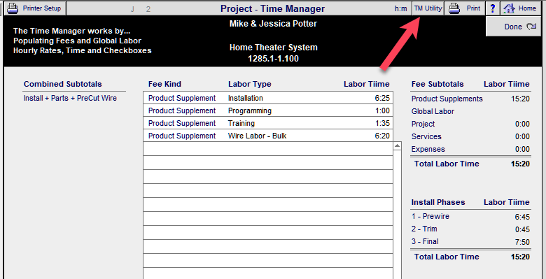The height and width of the screenshot is (279, 546).
Task: Click the Install Phases heading
Action: pos(438,202)
